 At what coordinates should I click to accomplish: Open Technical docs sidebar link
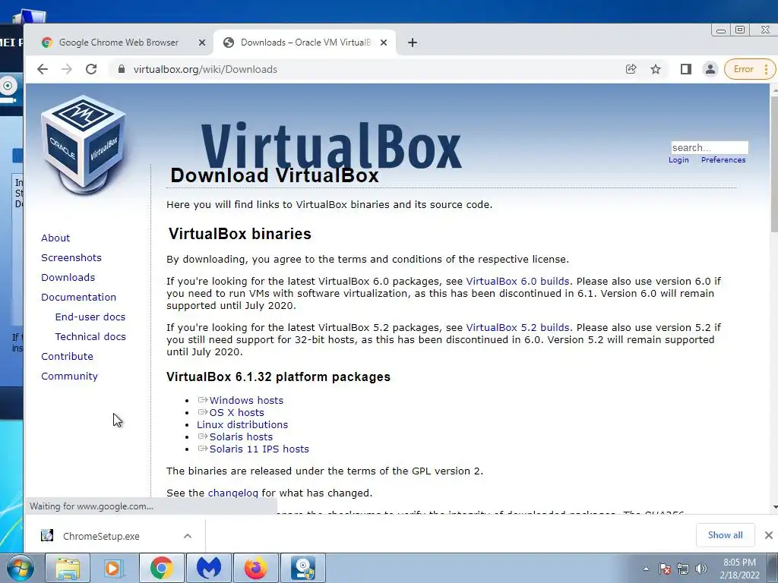[90, 337]
